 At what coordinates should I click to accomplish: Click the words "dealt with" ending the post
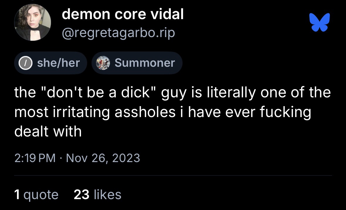pos(48,131)
